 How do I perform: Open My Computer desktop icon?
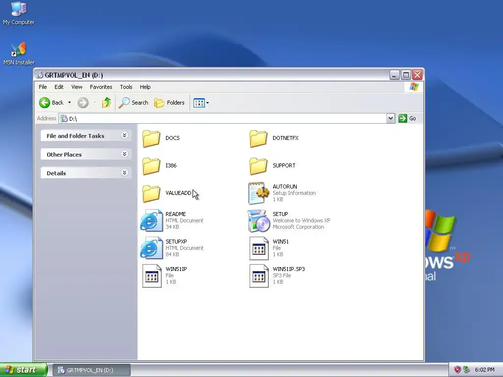19,13
